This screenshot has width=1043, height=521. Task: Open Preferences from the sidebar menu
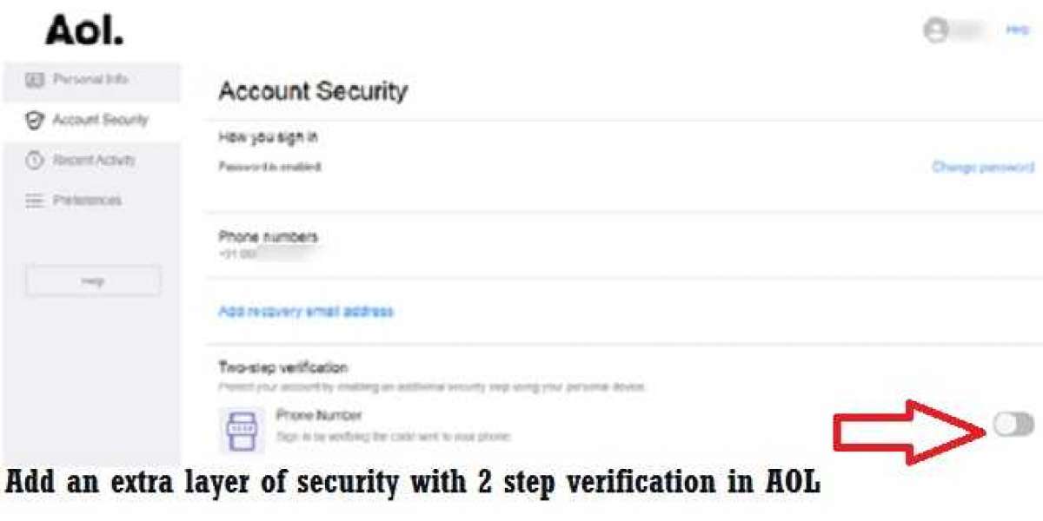click(87, 201)
